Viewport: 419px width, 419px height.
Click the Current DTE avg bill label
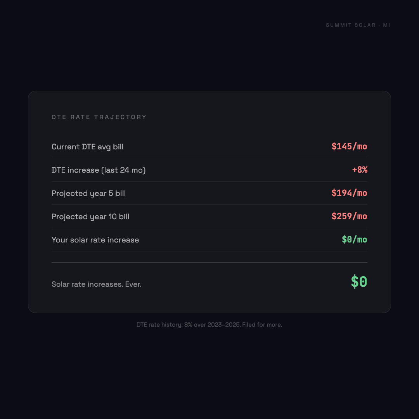tap(88, 147)
